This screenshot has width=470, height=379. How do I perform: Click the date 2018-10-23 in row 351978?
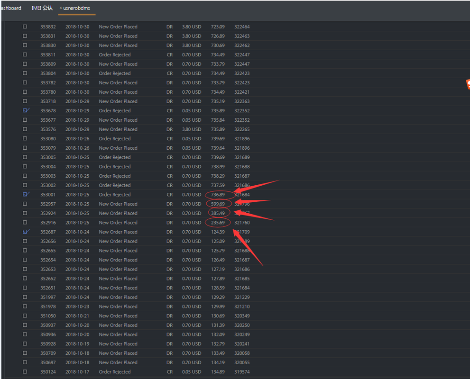(77, 307)
